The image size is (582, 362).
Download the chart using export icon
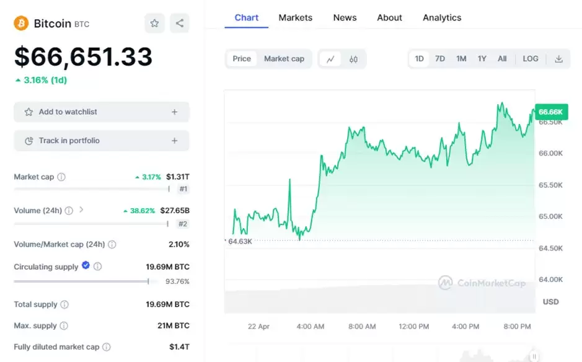point(558,58)
